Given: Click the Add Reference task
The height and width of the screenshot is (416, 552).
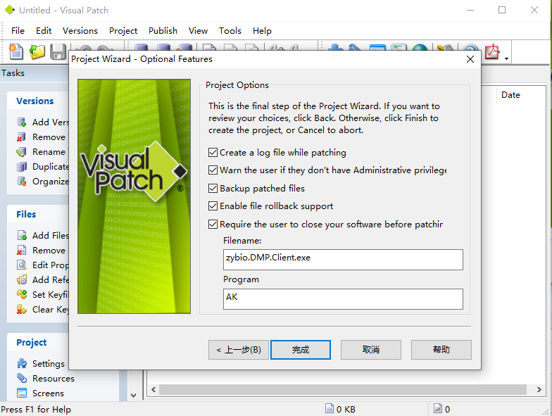Looking at the screenshot, I should (43, 280).
